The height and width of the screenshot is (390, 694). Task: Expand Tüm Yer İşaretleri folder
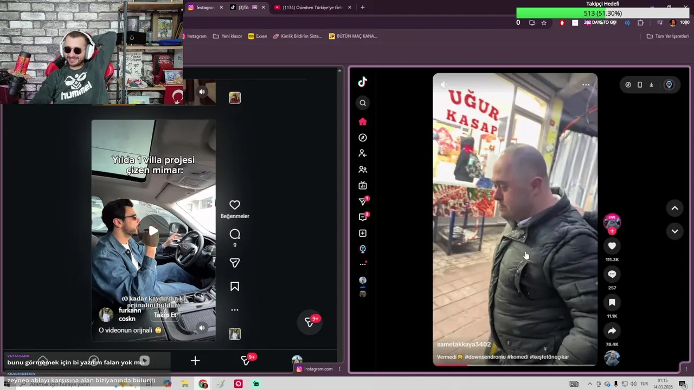(x=667, y=36)
